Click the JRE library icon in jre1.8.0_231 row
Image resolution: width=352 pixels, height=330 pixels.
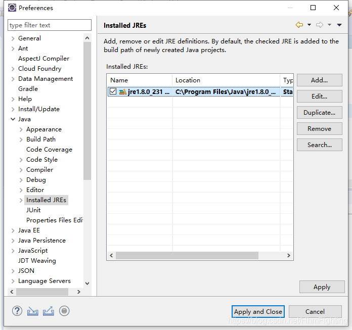click(x=123, y=92)
